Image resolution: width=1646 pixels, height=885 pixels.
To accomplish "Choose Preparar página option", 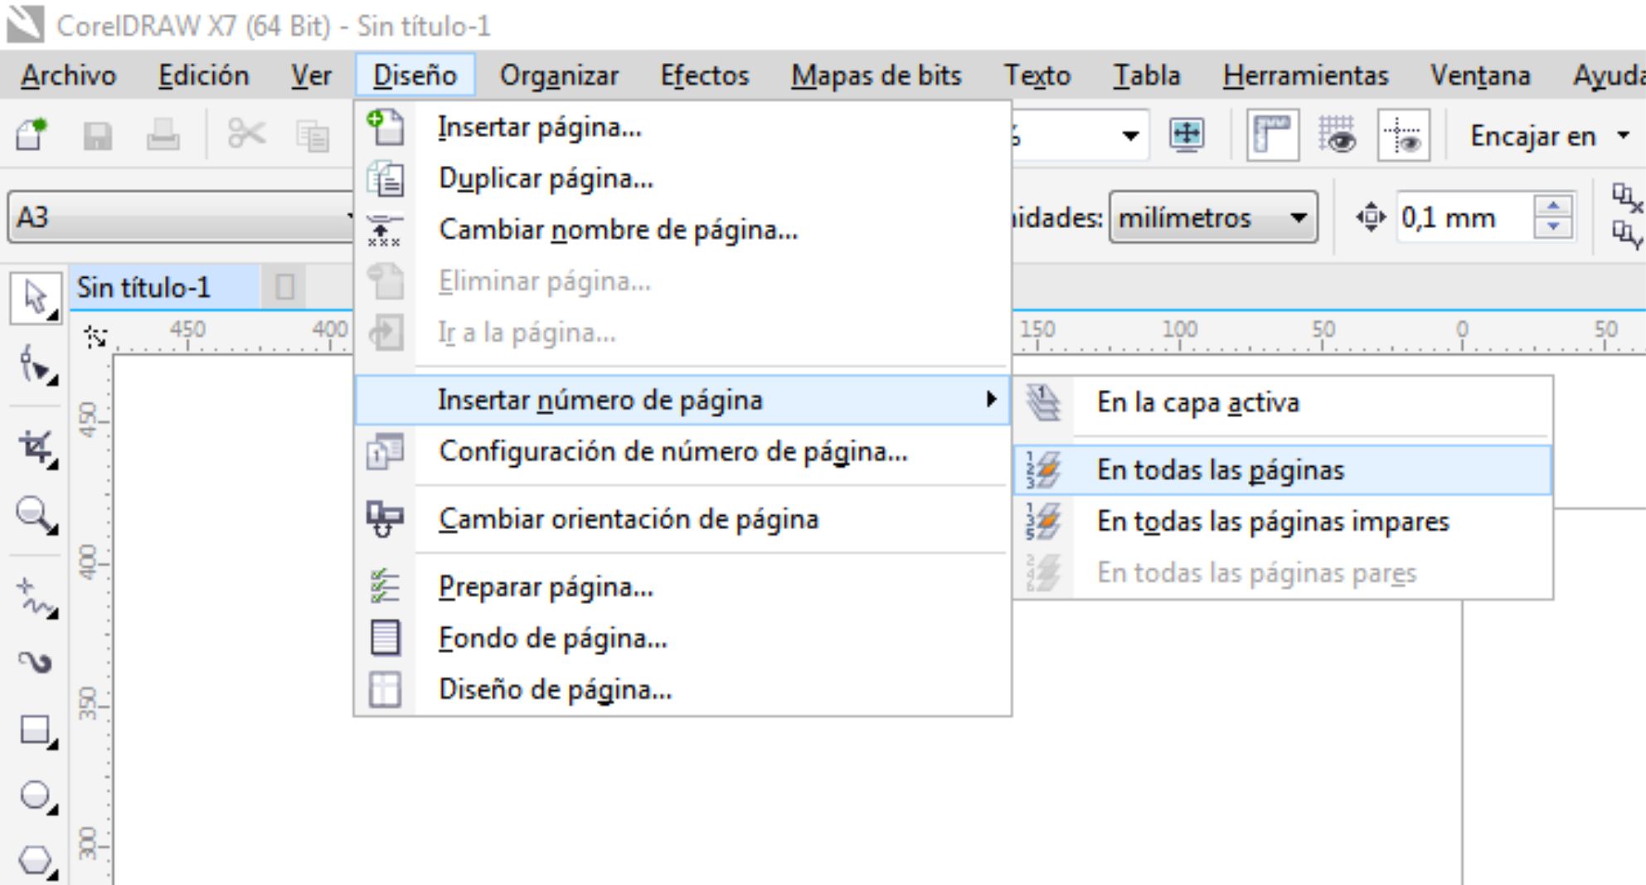I will coord(683,587).
